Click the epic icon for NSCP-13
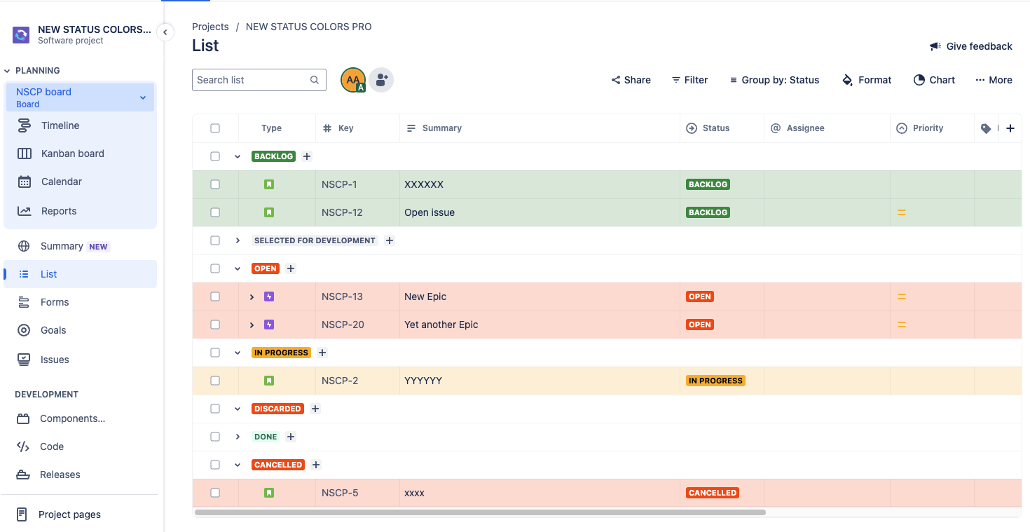1030x532 pixels. pyautogui.click(x=269, y=296)
